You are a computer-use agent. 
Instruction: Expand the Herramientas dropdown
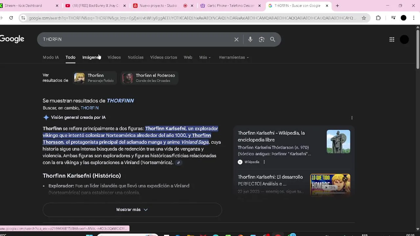click(234, 57)
